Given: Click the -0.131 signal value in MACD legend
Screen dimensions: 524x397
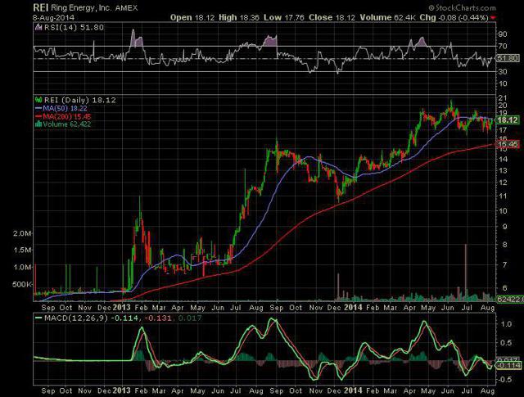Looking at the screenshot, I should 157,318.
